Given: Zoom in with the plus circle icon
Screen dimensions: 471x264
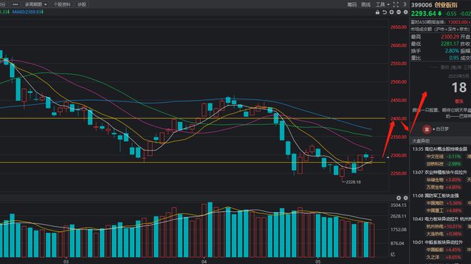Looking at the screenshot, I should (x=392, y=12).
